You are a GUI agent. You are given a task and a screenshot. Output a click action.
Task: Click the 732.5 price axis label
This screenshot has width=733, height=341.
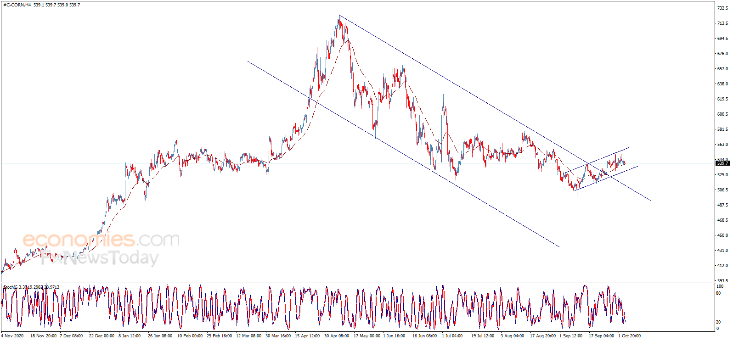tap(722, 8)
